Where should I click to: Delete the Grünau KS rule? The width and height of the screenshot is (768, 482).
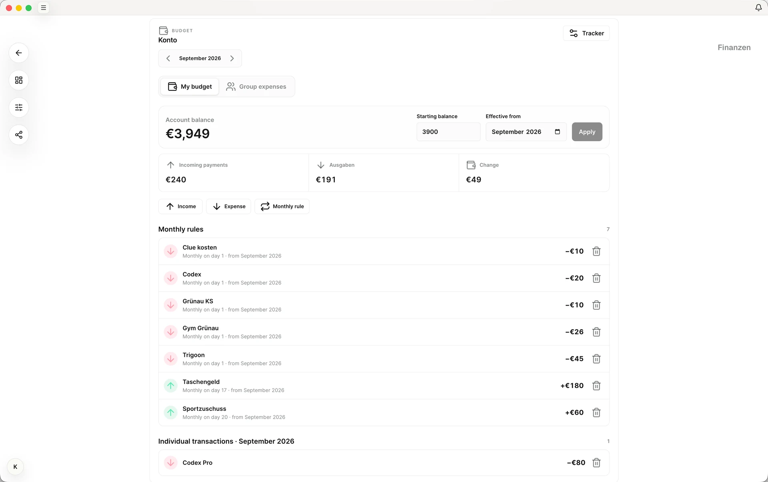click(x=596, y=305)
